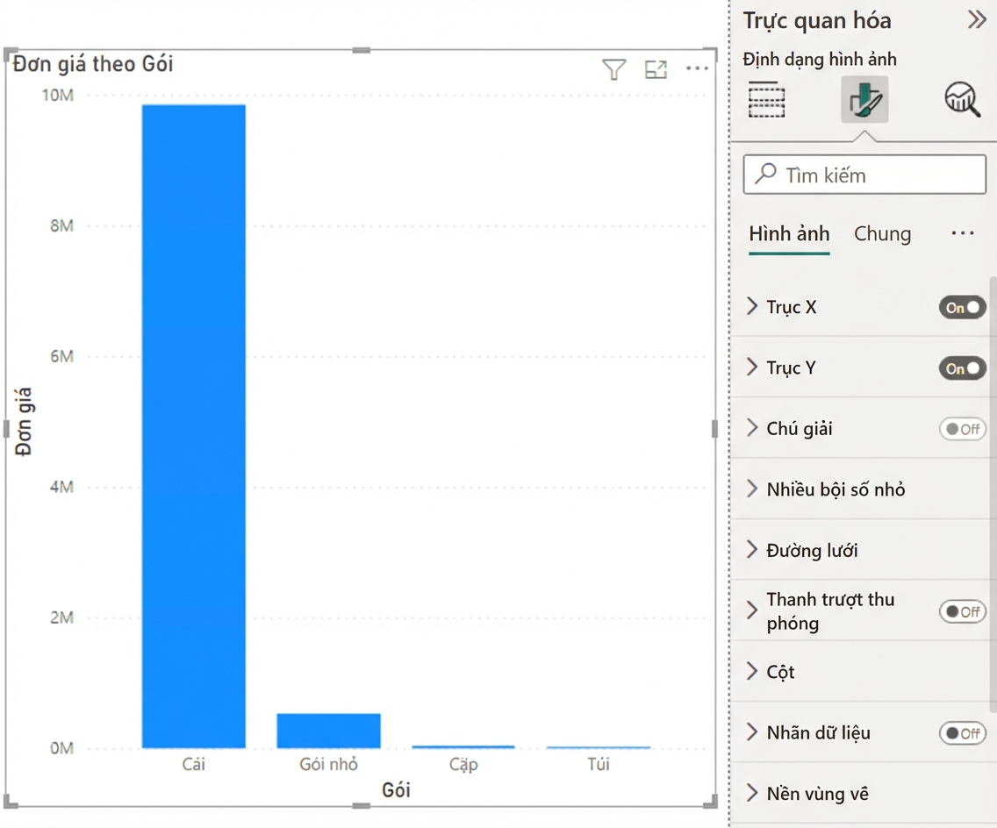Open the ellipsis next to Chung tab
This screenshot has width=997, height=828.
[x=963, y=233]
